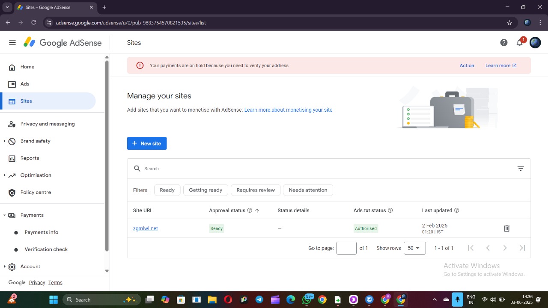Open the Terms footer link
Viewport: 548px width, 308px height.
[55, 282]
